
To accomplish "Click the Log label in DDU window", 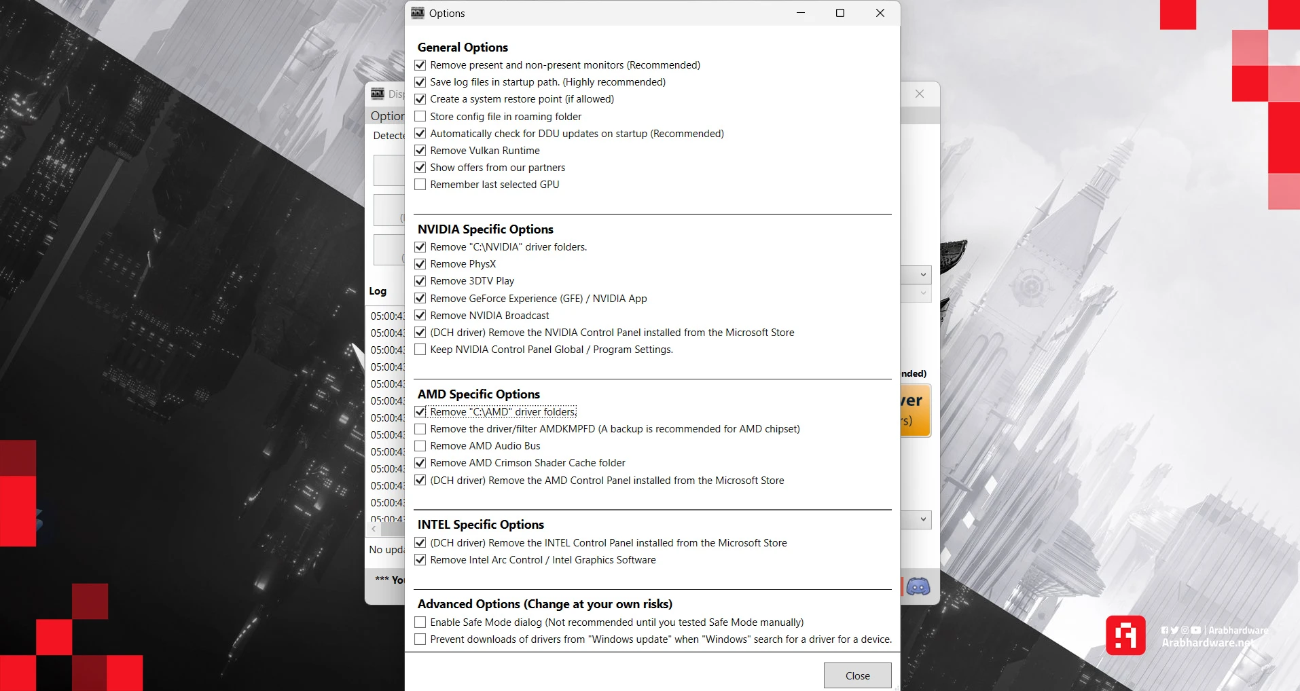I will coord(378,291).
